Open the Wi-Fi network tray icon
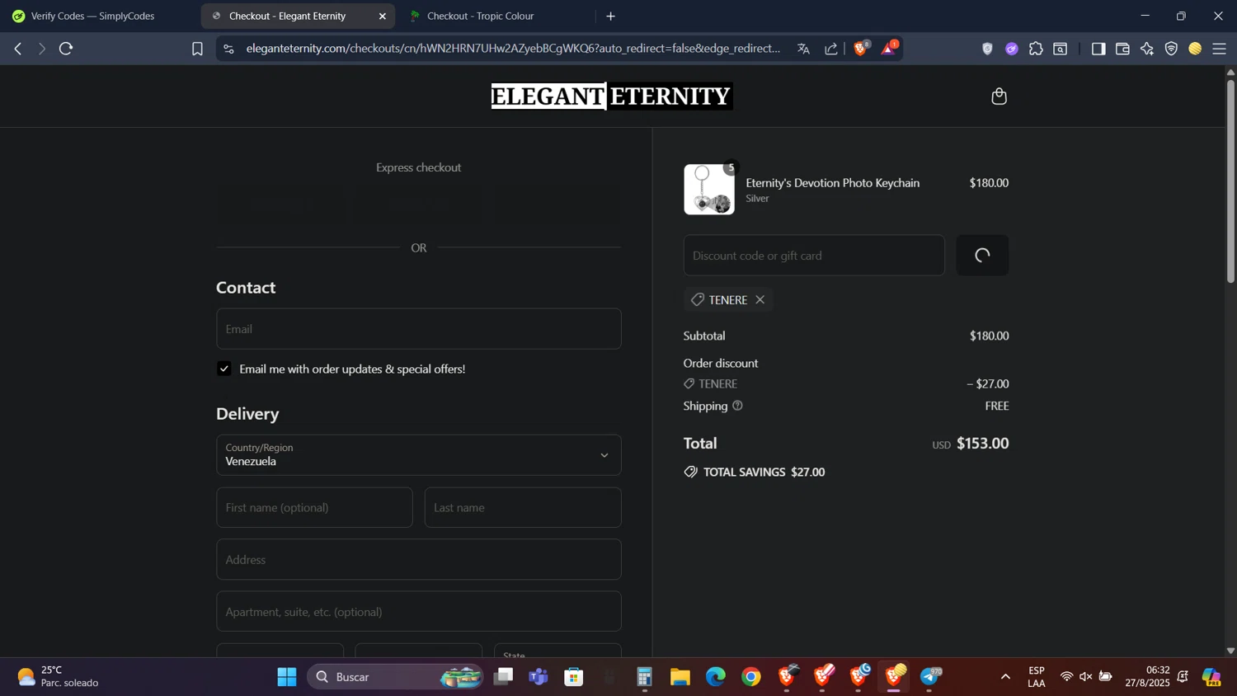This screenshot has width=1237, height=696. point(1066,677)
